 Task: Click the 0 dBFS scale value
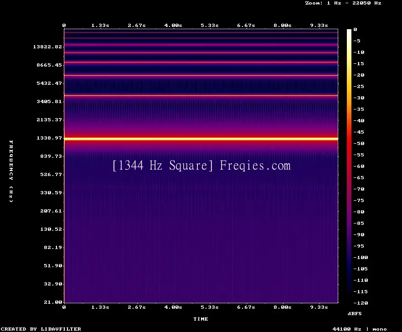click(355, 30)
